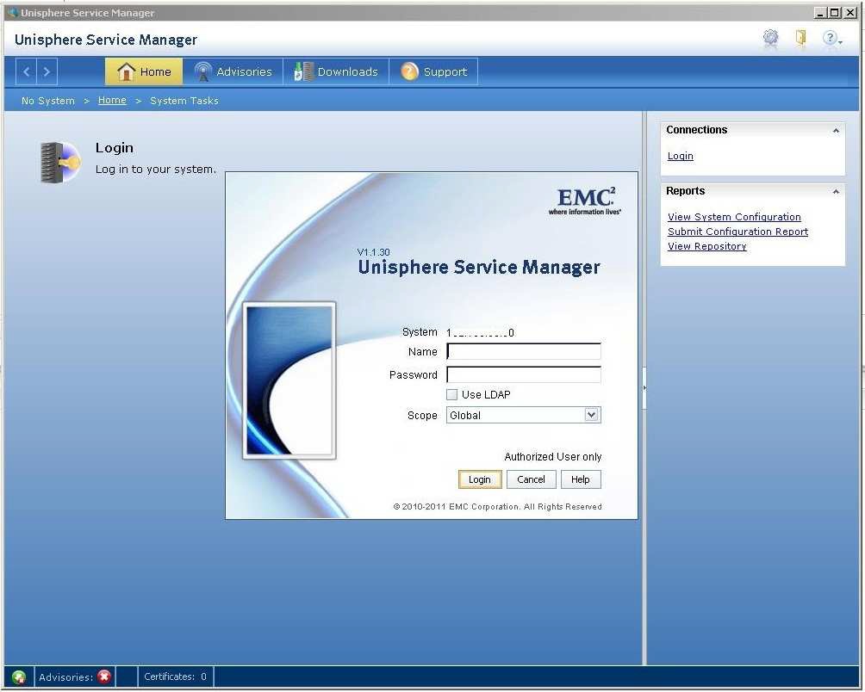Enable the Use LDAP checkbox
Screen dimensions: 865x692
[x=451, y=394]
